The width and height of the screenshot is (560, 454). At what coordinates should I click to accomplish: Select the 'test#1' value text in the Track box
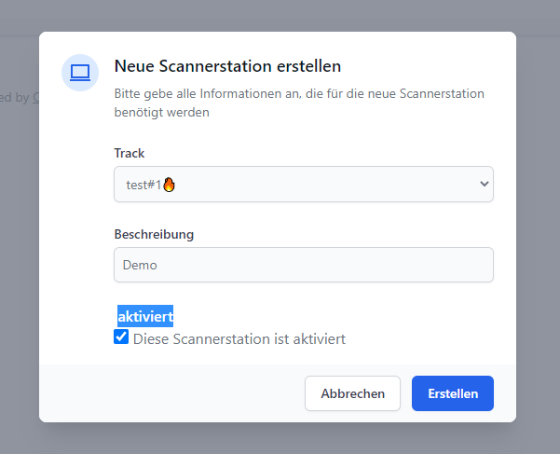tap(143, 185)
